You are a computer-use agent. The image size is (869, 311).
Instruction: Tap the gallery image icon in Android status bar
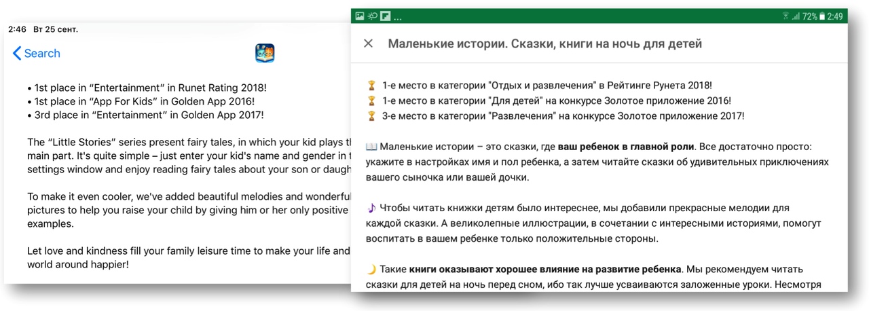pos(360,16)
